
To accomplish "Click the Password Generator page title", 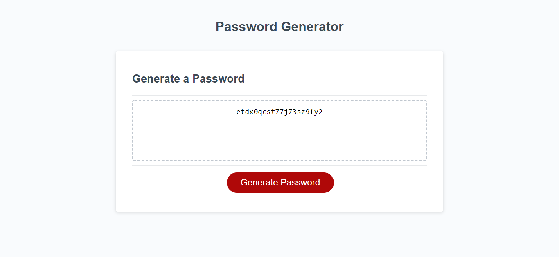I will click(x=279, y=27).
